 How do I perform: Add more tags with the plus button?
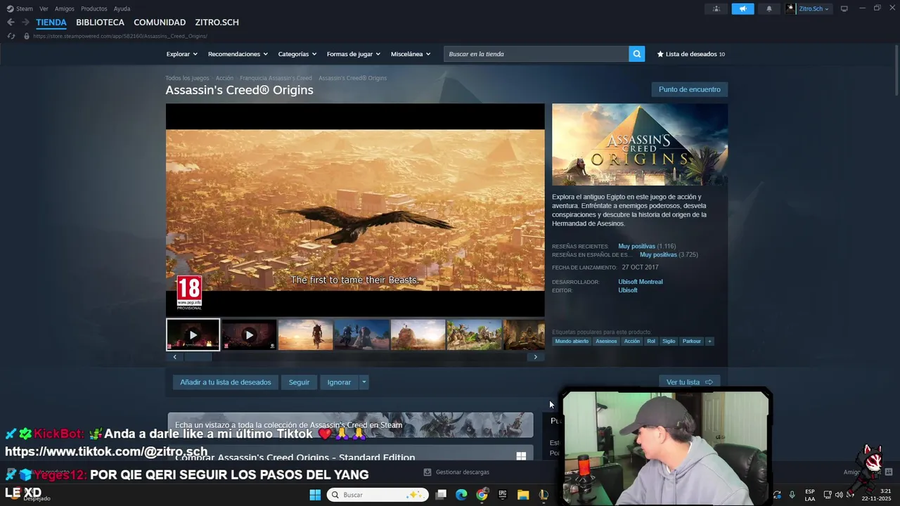click(709, 342)
